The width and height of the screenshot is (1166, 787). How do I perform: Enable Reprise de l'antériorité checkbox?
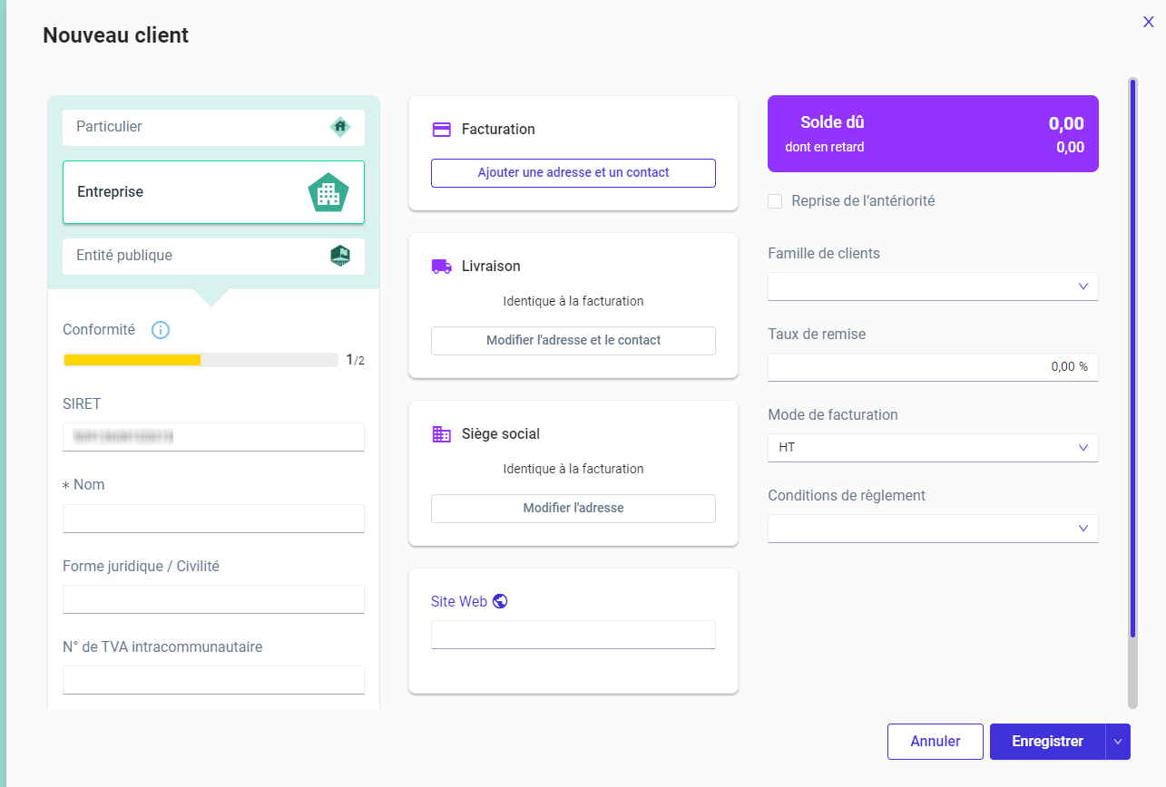(x=775, y=201)
